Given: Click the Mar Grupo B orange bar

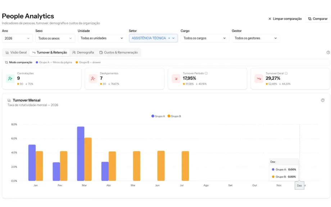Looking at the screenshot, I should (88, 159).
